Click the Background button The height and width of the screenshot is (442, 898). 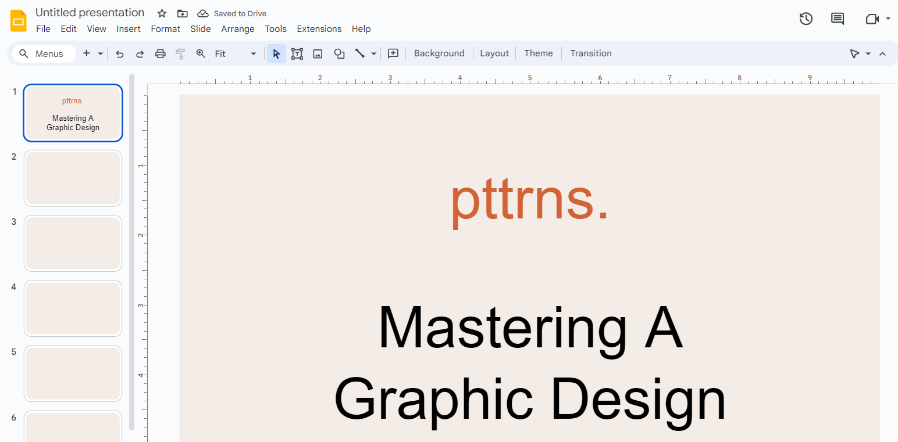tap(439, 53)
